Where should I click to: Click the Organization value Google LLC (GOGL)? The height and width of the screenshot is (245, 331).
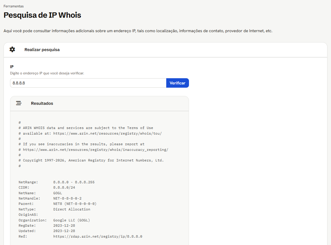71,220
